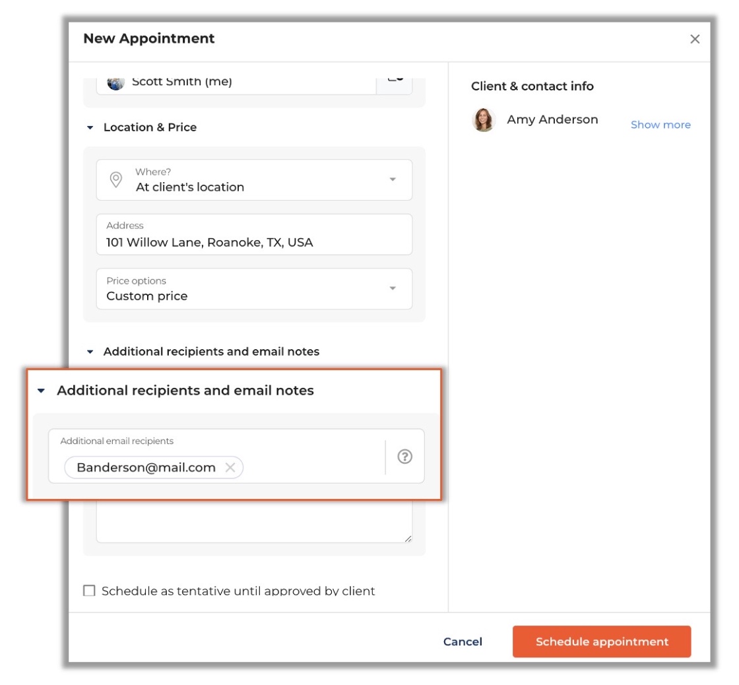Collapse the Location & Price section
739x685 pixels.
pyautogui.click(x=90, y=128)
